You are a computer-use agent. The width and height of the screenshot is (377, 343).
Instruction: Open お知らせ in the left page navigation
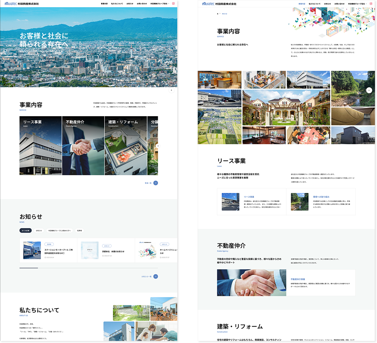[x=130, y=4]
